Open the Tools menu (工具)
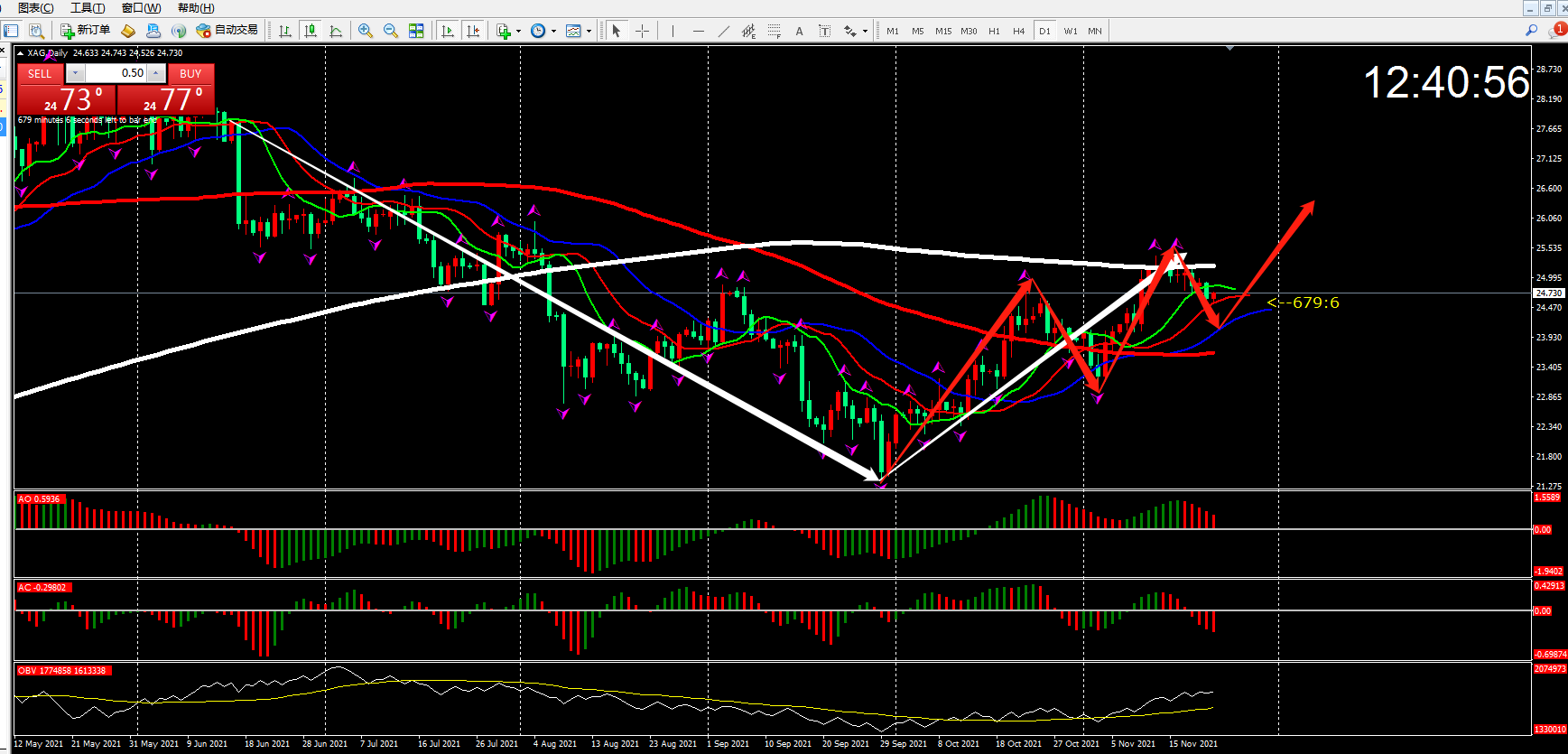 (88, 8)
